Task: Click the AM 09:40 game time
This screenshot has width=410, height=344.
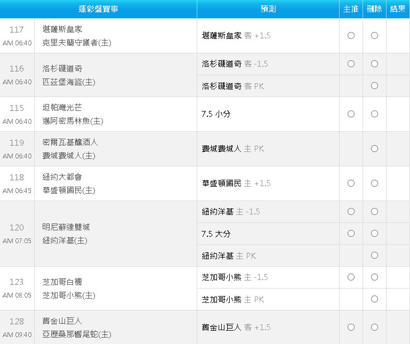Action: pyautogui.click(x=17, y=335)
